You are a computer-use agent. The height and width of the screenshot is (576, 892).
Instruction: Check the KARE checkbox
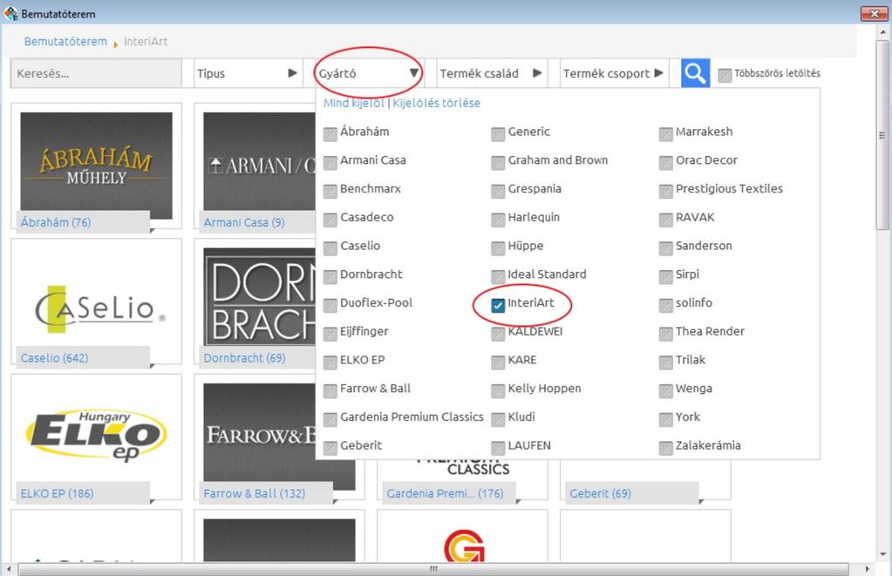click(498, 363)
